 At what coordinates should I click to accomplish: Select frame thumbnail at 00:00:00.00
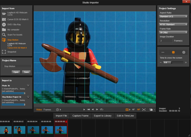click(6, 130)
